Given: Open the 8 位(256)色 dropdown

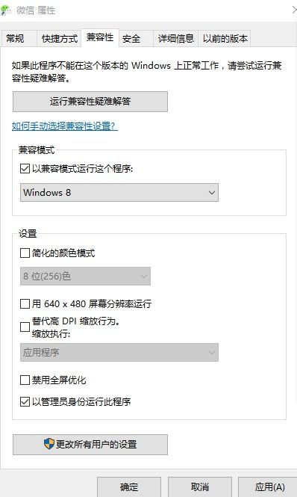Looking at the screenshot, I should coord(85,276).
